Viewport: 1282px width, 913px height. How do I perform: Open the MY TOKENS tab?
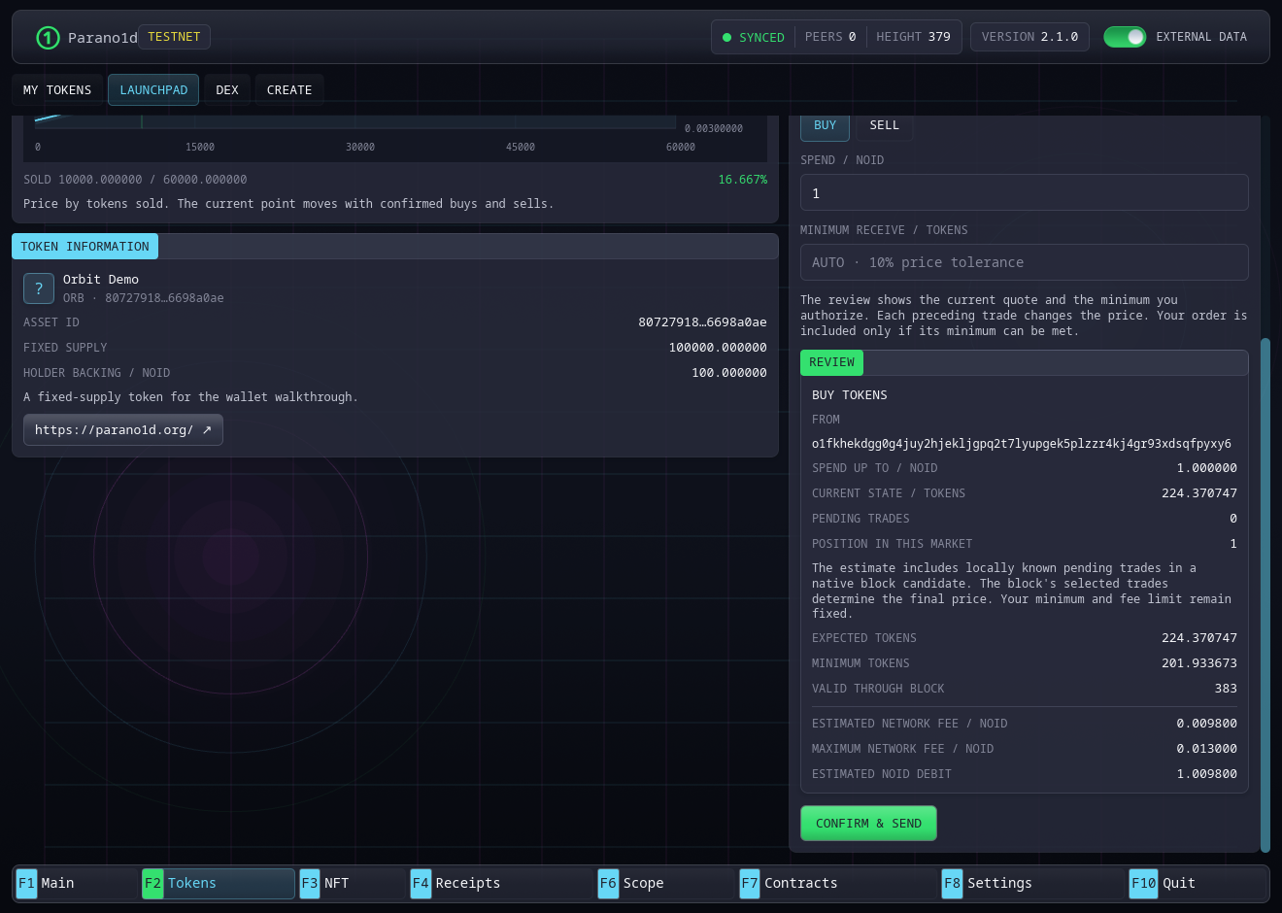pyautogui.click(x=57, y=90)
